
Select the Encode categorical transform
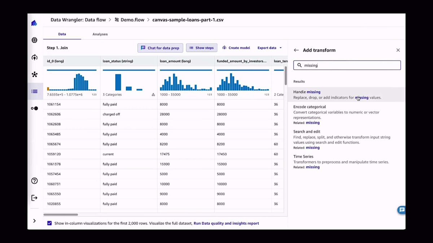347,115
